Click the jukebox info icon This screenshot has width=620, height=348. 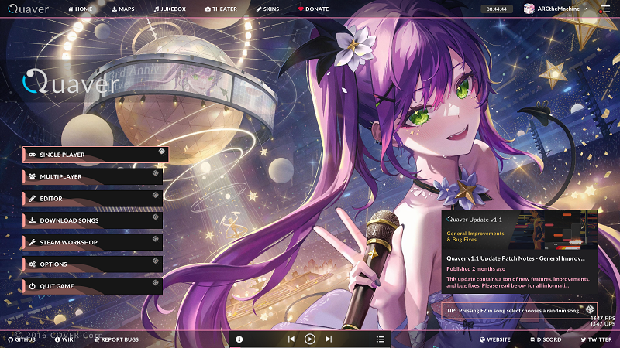[239, 339]
